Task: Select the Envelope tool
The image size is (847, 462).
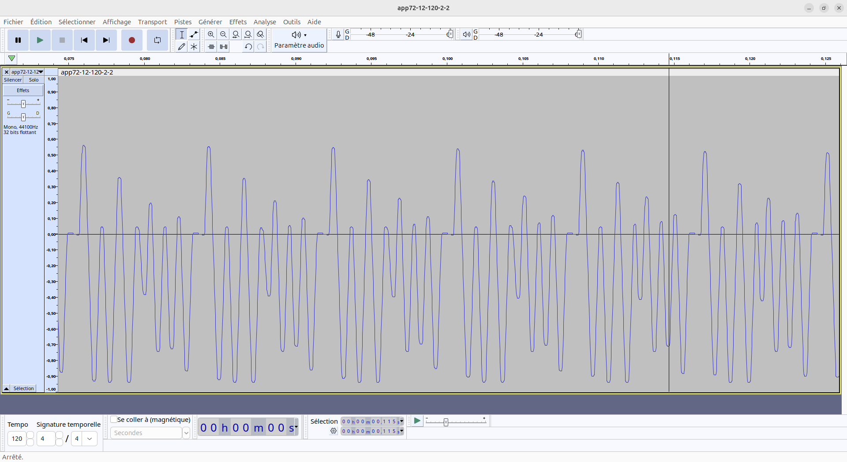Action: (x=194, y=34)
